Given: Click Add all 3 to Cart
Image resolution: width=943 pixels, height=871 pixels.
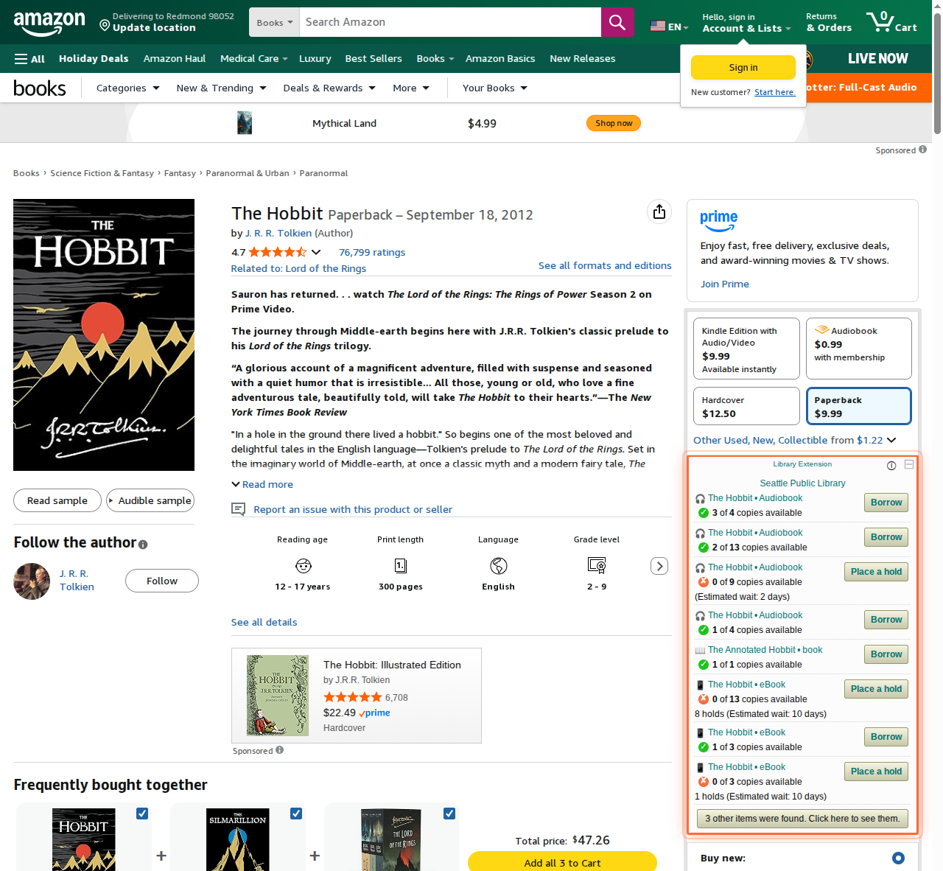Looking at the screenshot, I should (562, 862).
